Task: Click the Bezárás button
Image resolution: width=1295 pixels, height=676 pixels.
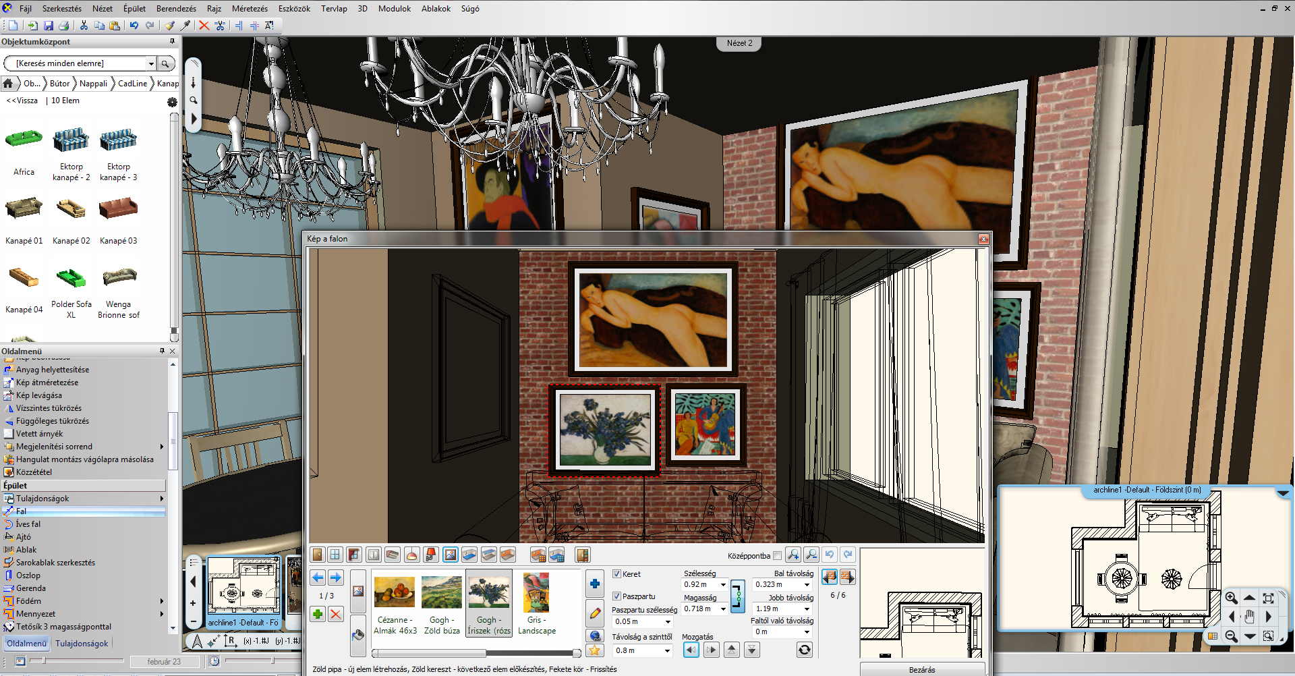Action: click(x=922, y=670)
